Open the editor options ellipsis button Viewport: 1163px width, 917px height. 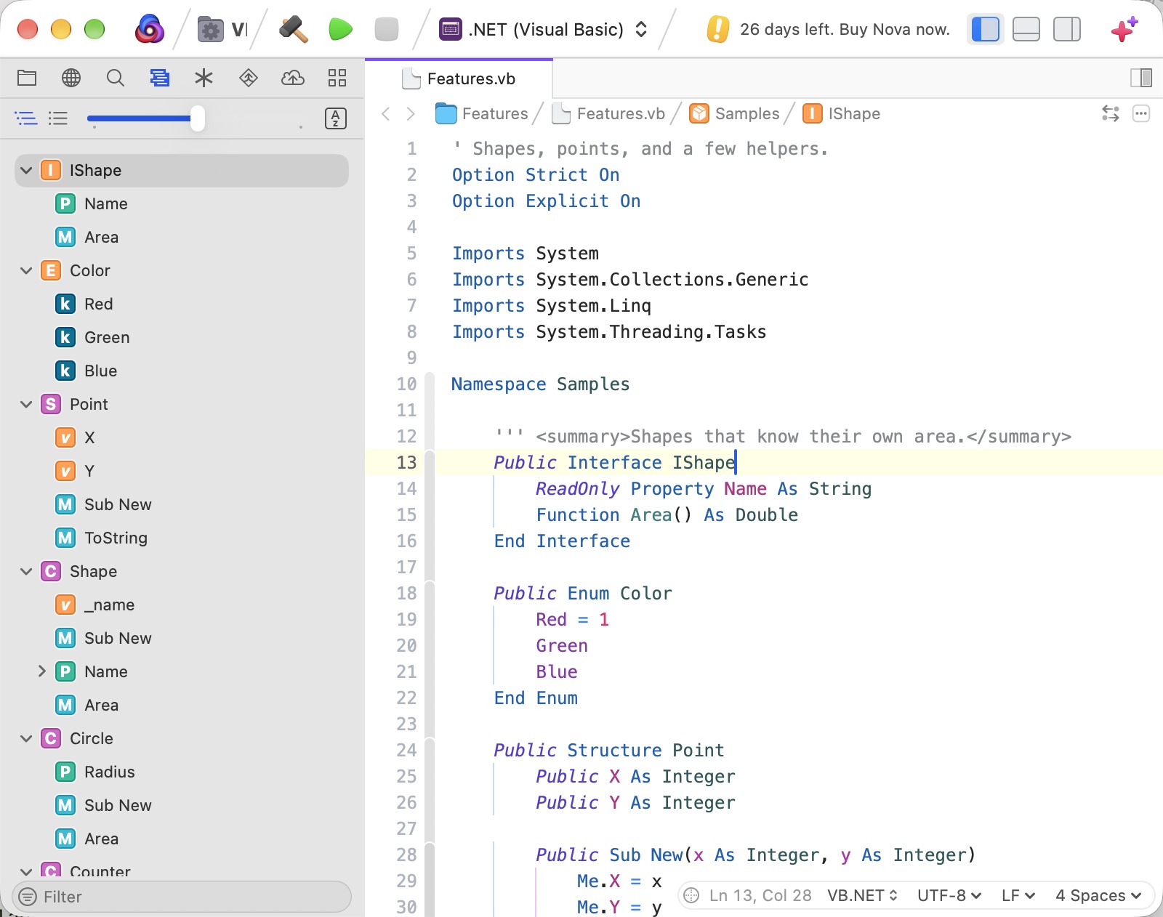[x=1141, y=113]
